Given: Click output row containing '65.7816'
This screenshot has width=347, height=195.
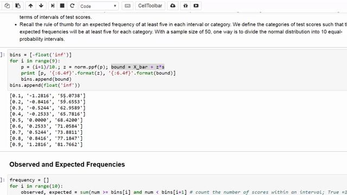Looking at the screenshot, I should [x=47, y=114].
